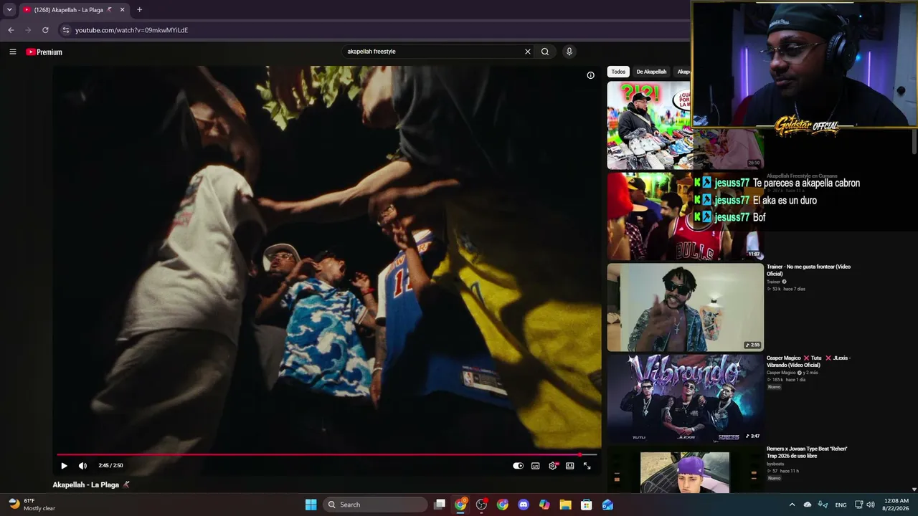
Task: Open video player settings gear
Action: click(x=553, y=466)
